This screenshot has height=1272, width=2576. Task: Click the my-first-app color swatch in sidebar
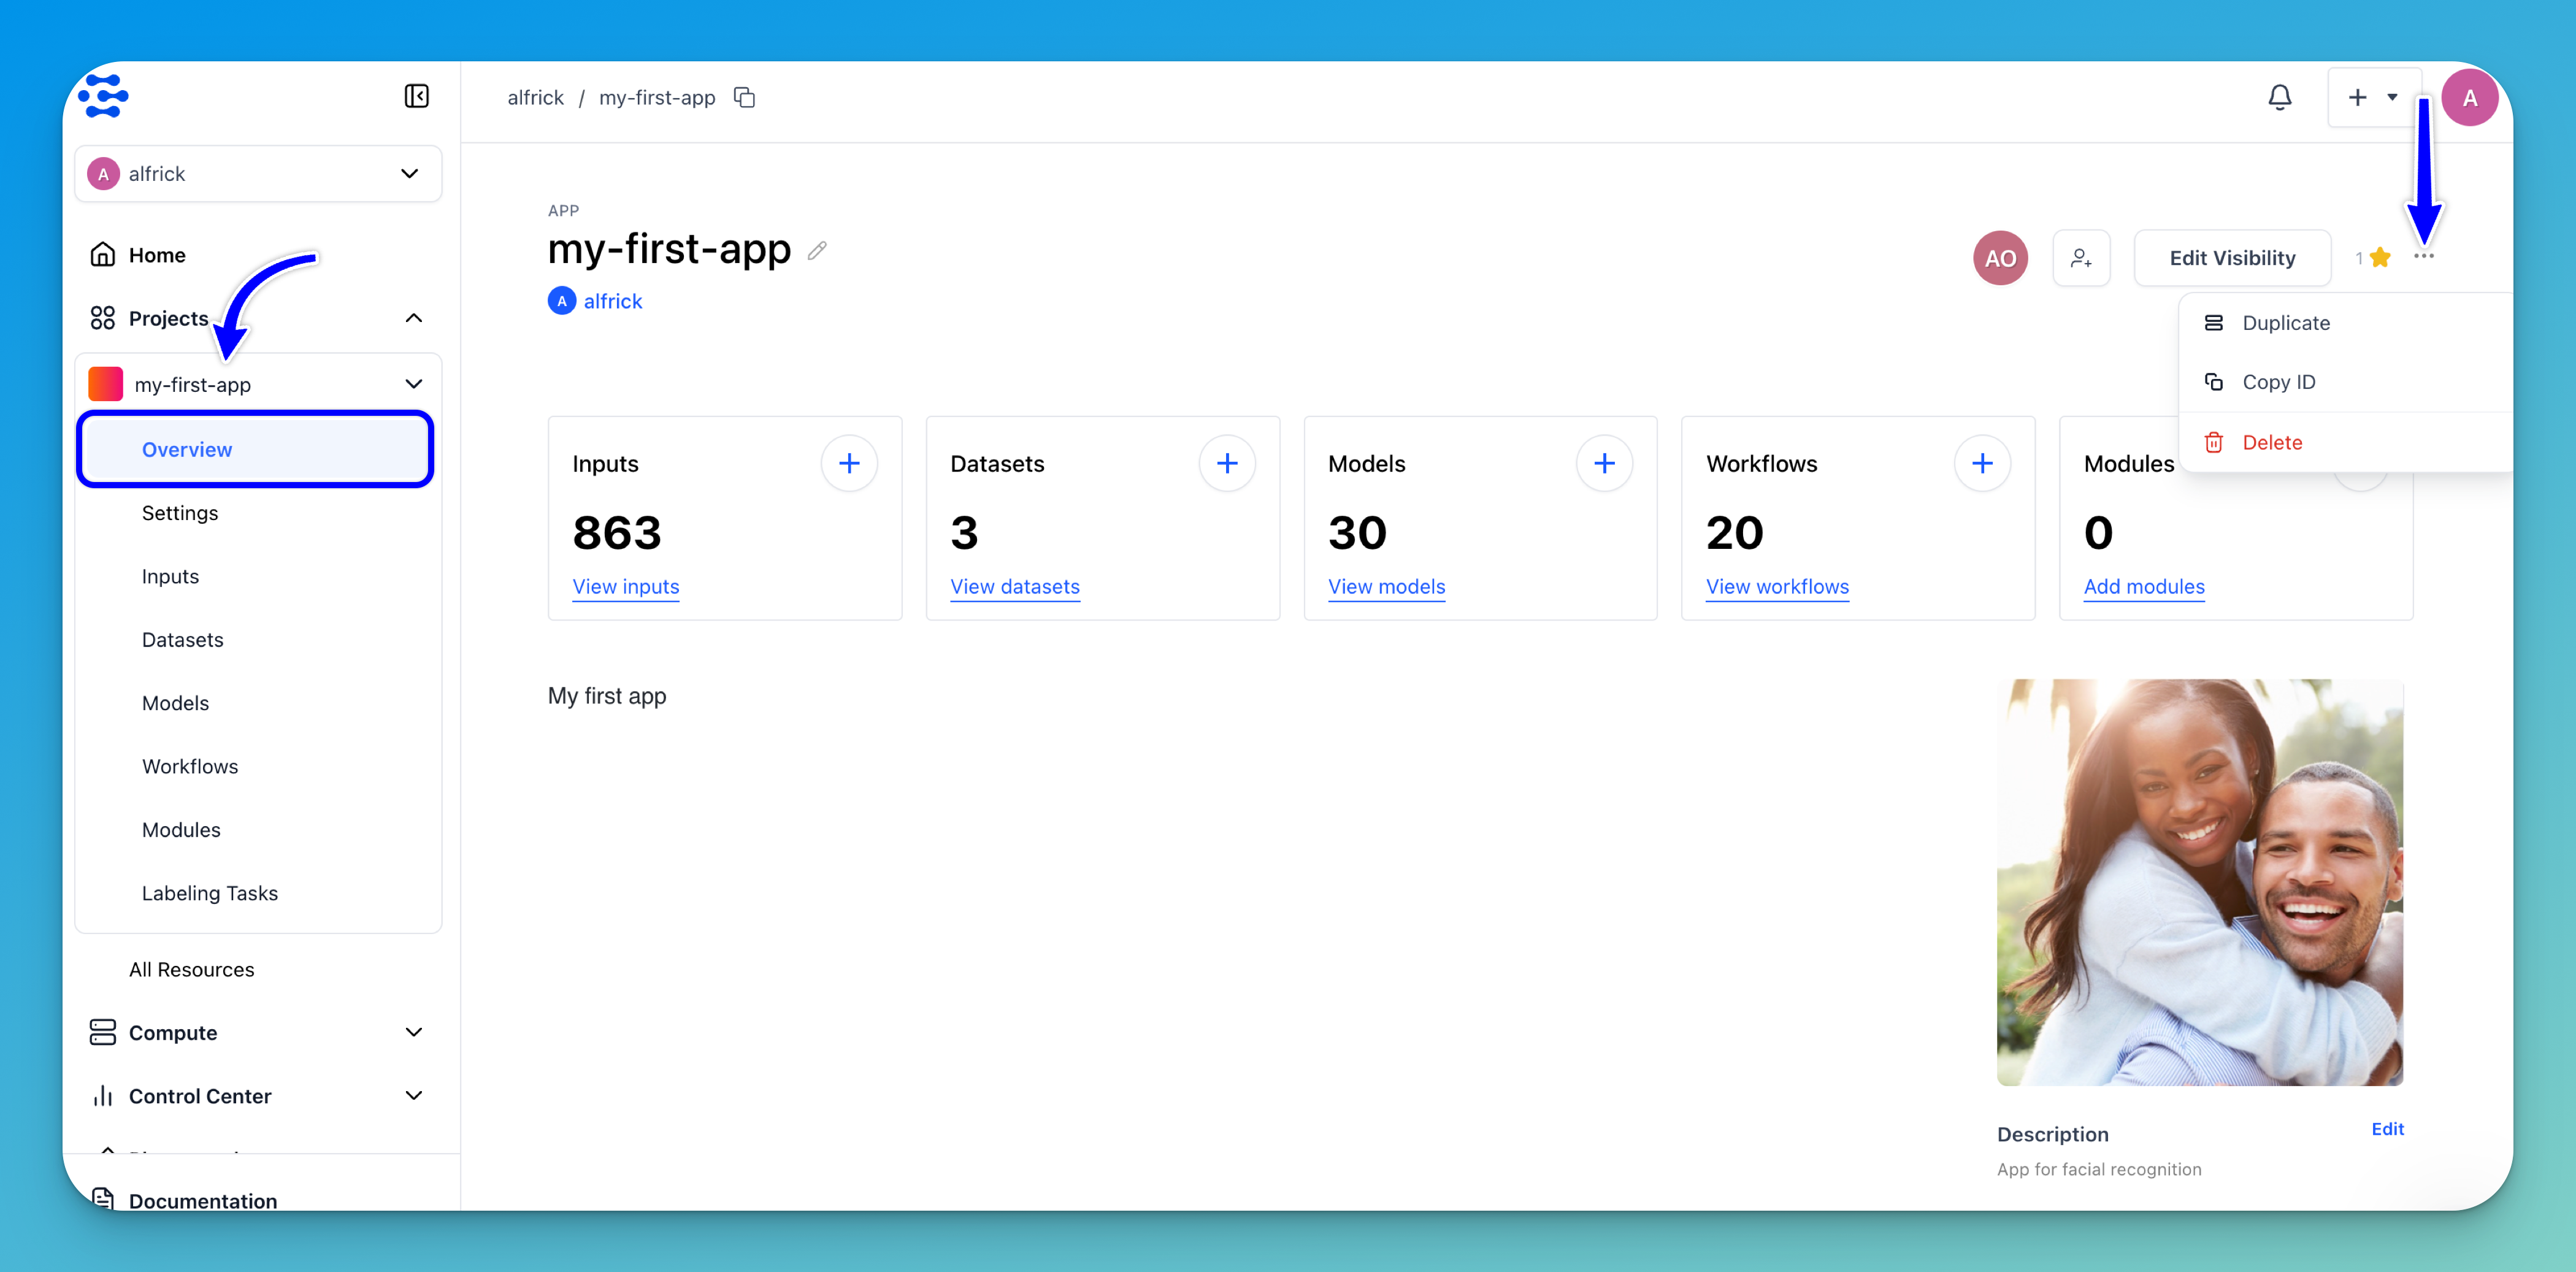pyautogui.click(x=105, y=384)
